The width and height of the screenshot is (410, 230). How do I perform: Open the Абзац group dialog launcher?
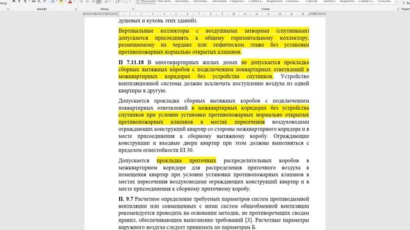133,9
